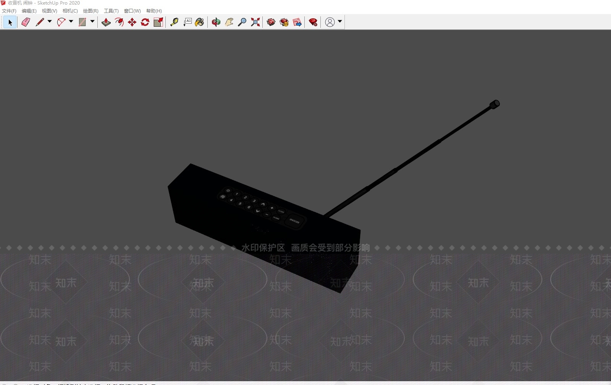Open the 窗口(W) menu
Screen dimensions: 611x385
[133, 11]
